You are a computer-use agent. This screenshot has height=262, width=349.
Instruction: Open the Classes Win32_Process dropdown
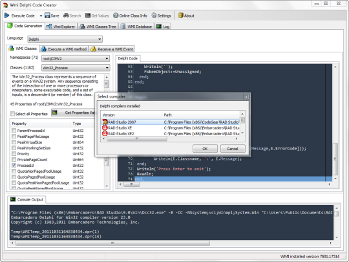(76, 68)
